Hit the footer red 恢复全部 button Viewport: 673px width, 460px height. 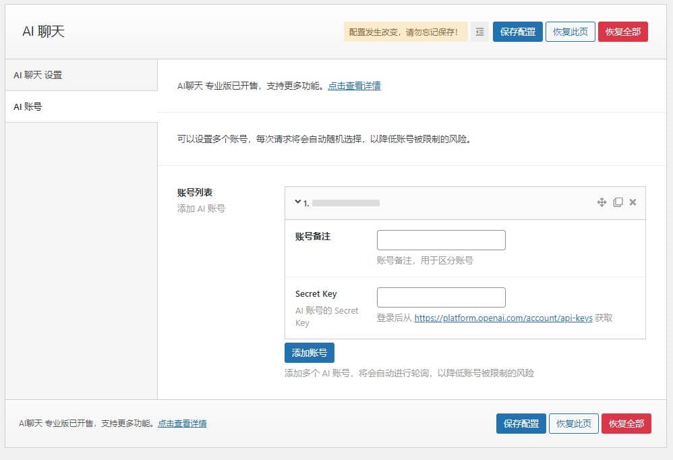[x=626, y=424]
